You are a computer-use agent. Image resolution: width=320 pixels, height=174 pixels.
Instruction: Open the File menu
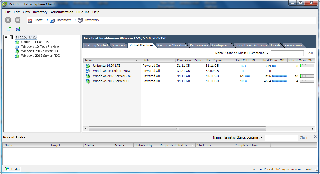pyautogui.click(x=8, y=12)
